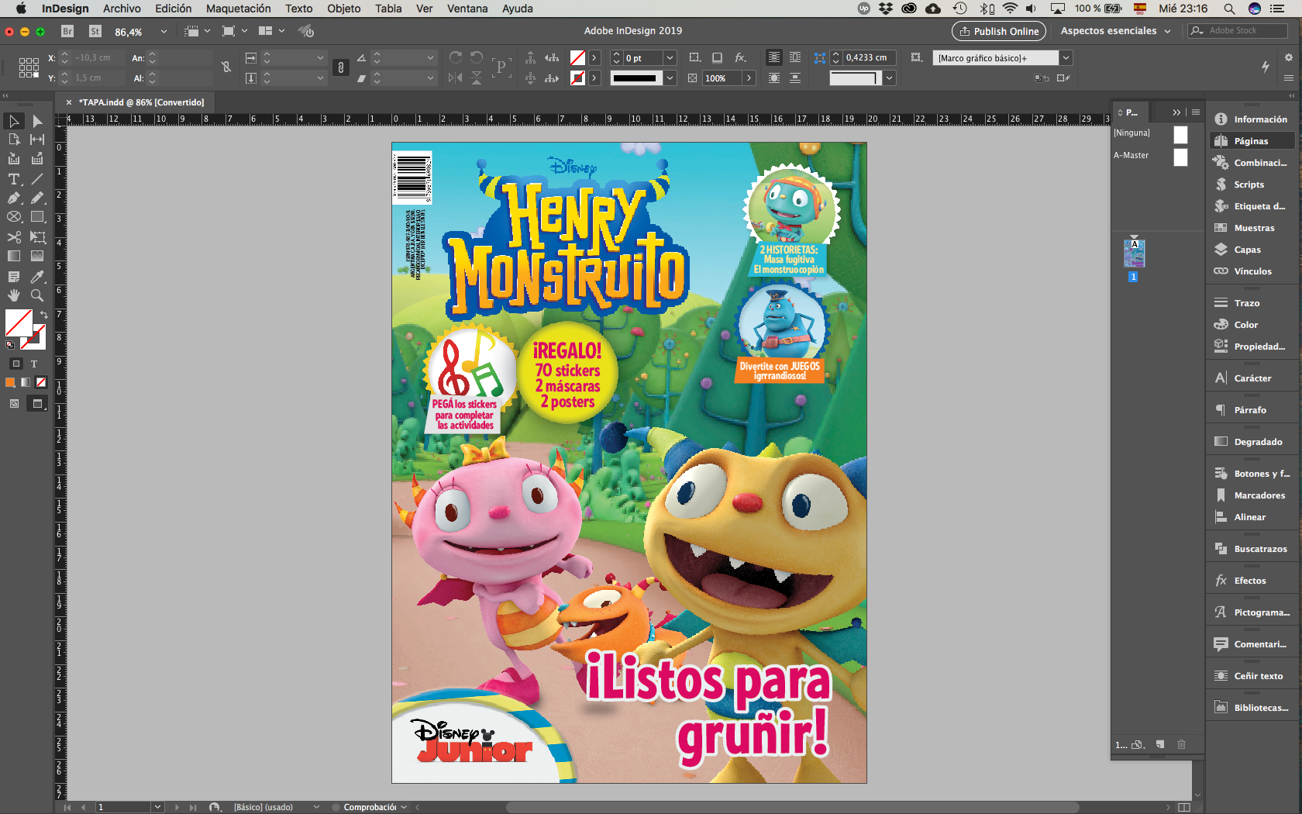Choose the Free Transform tool
Viewport: 1302px width, 814px height.
pos(37,237)
